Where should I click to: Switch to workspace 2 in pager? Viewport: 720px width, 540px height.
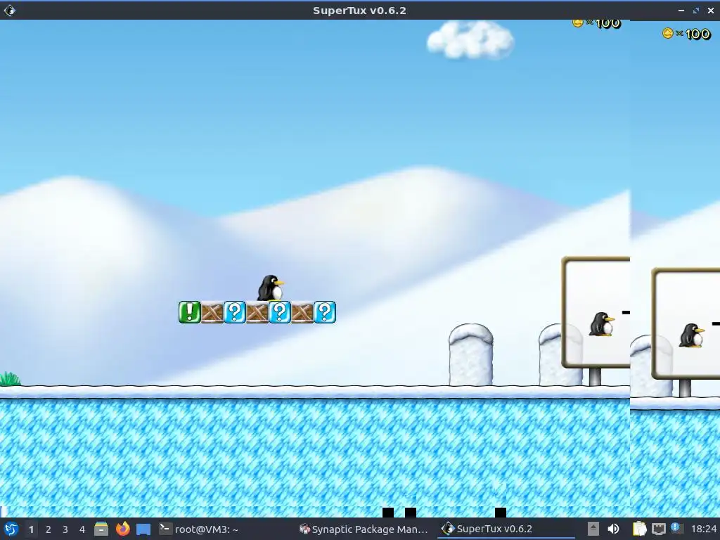pyautogui.click(x=49, y=529)
